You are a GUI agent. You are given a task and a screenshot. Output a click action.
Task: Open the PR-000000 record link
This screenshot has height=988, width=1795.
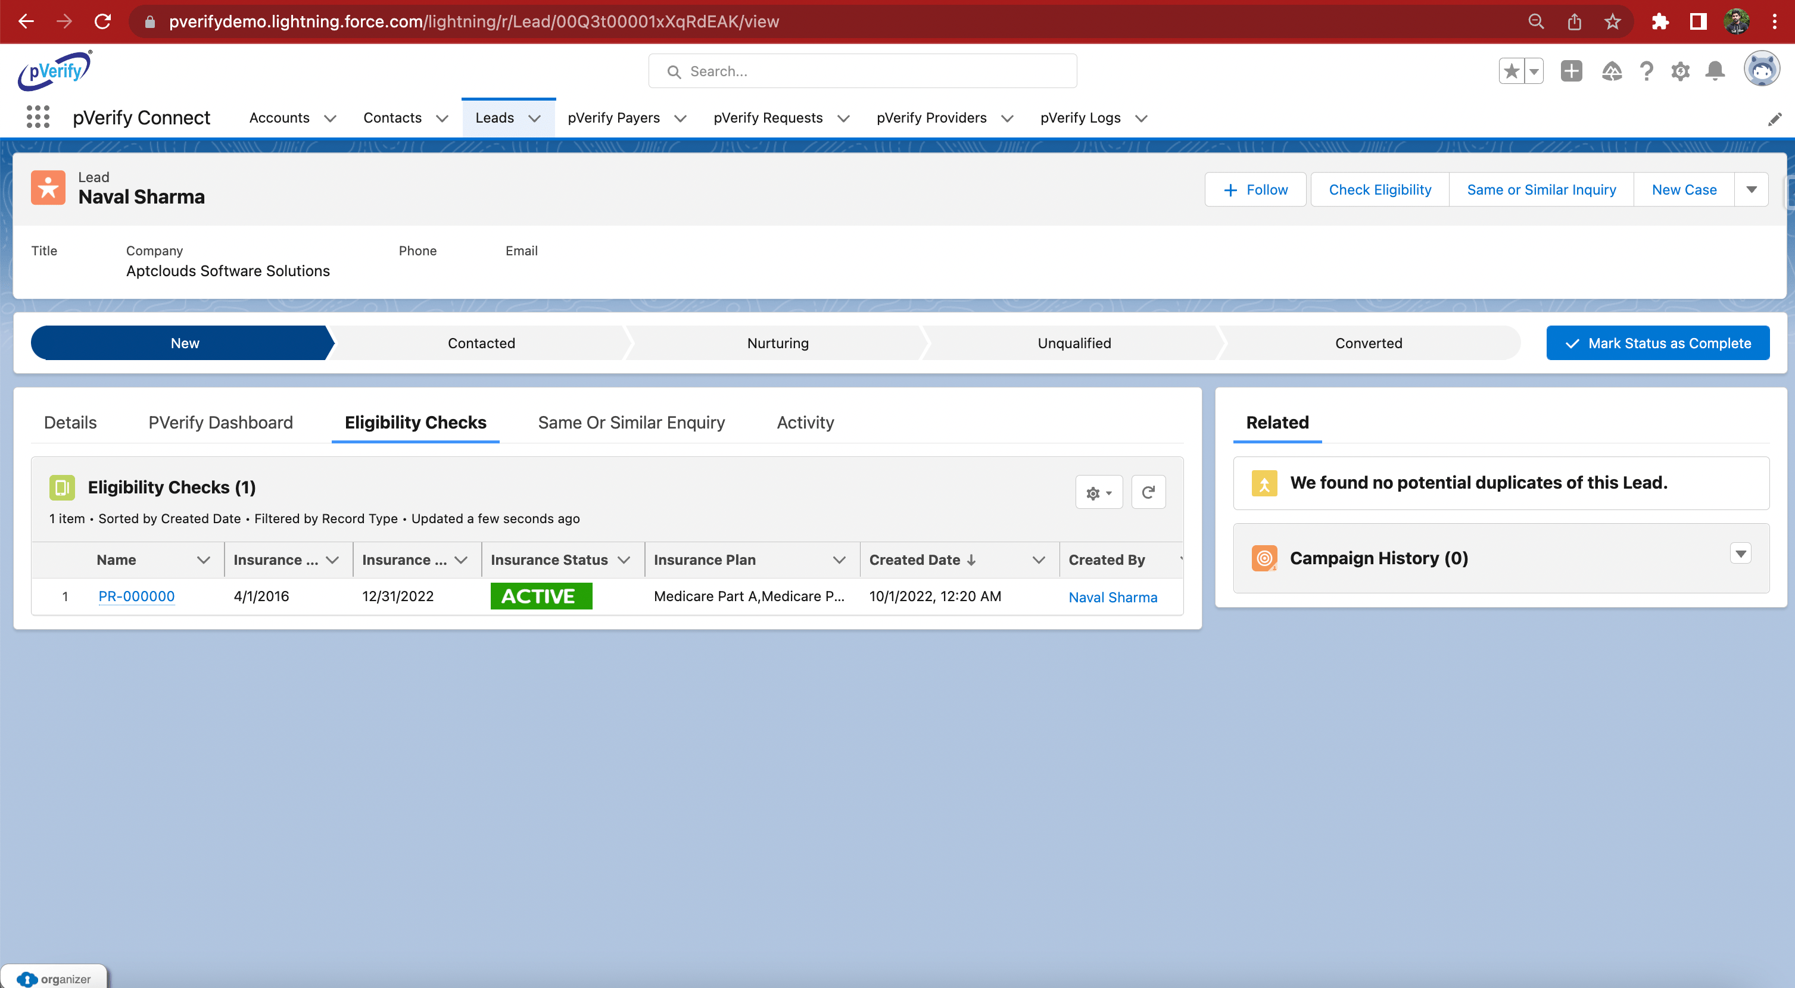click(x=136, y=596)
